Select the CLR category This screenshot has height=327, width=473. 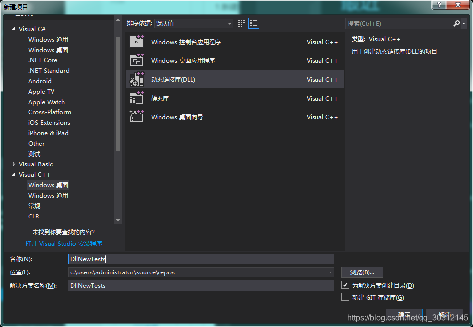[x=34, y=217]
